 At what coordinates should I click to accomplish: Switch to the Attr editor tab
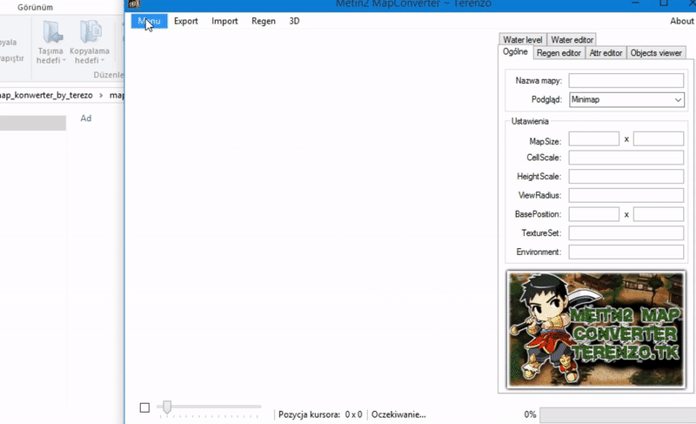pos(606,53)
